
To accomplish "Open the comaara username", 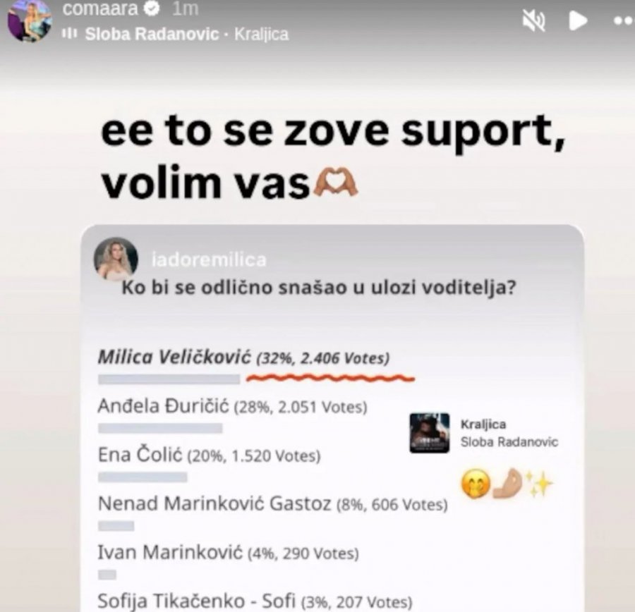I will 100,8.
